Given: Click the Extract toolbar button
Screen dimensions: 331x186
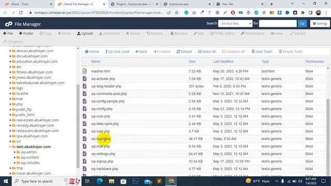Looking at the screenshot, I should (x=298, y=33).
